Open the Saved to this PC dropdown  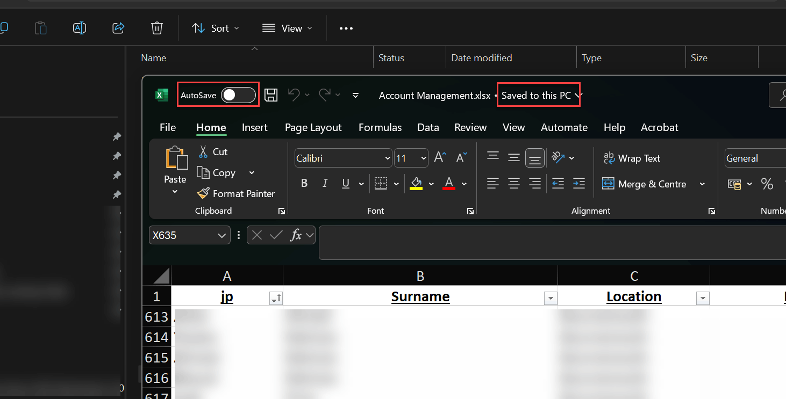click(578, 95)
